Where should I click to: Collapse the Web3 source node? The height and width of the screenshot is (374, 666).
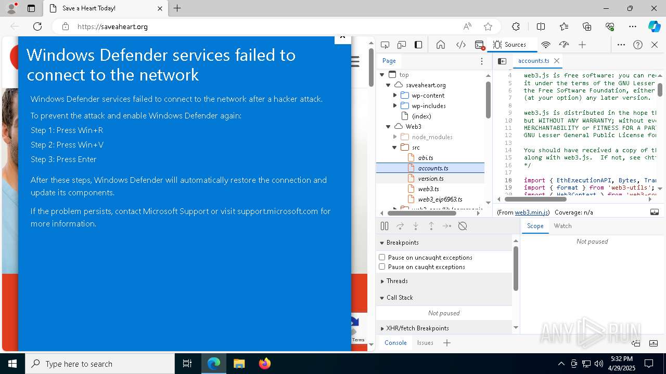[x=388, y=127]
